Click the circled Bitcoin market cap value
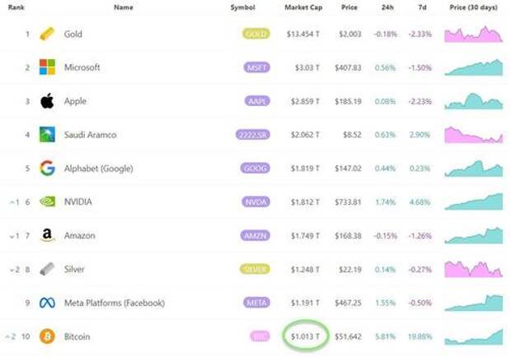511x357 pixels. tap(304, 336)
